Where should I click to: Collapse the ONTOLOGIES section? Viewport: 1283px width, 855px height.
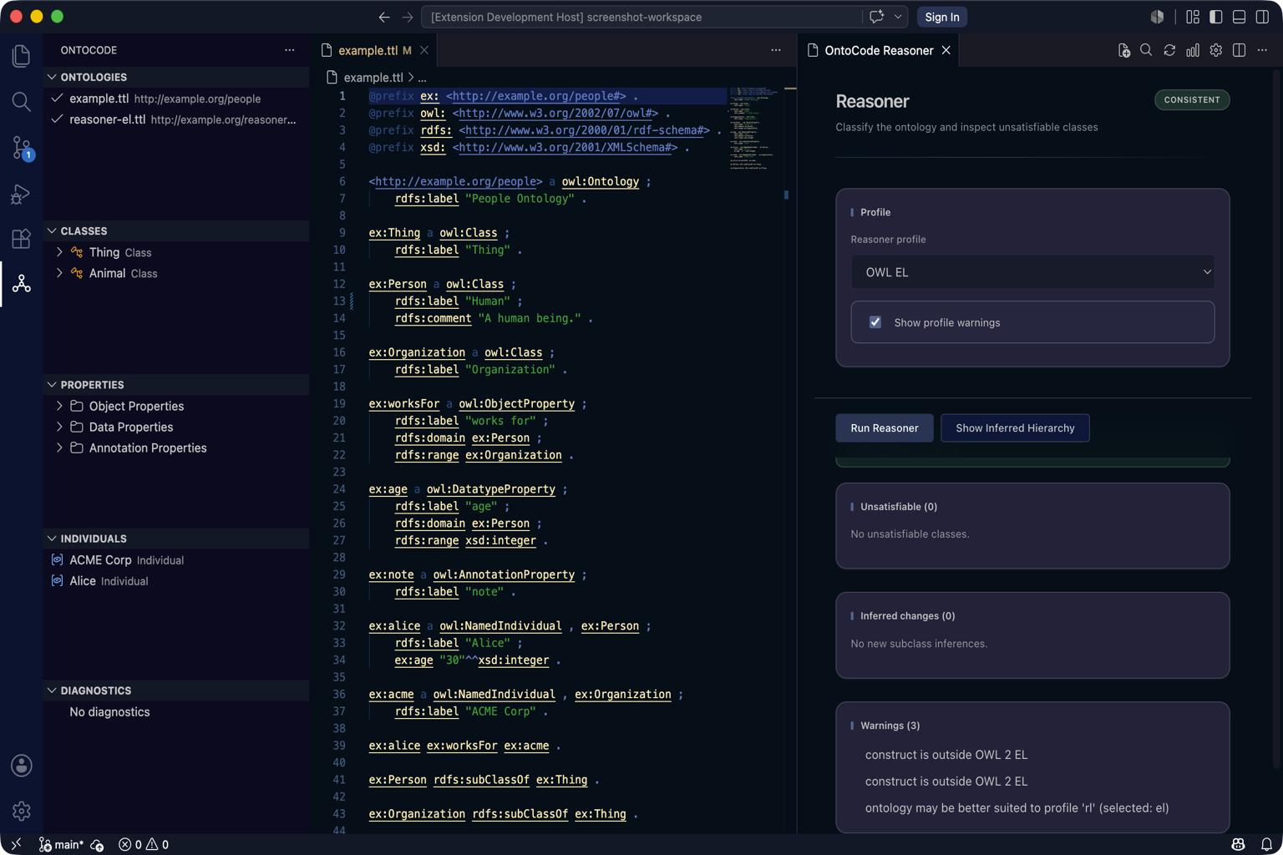coord(176,77)
